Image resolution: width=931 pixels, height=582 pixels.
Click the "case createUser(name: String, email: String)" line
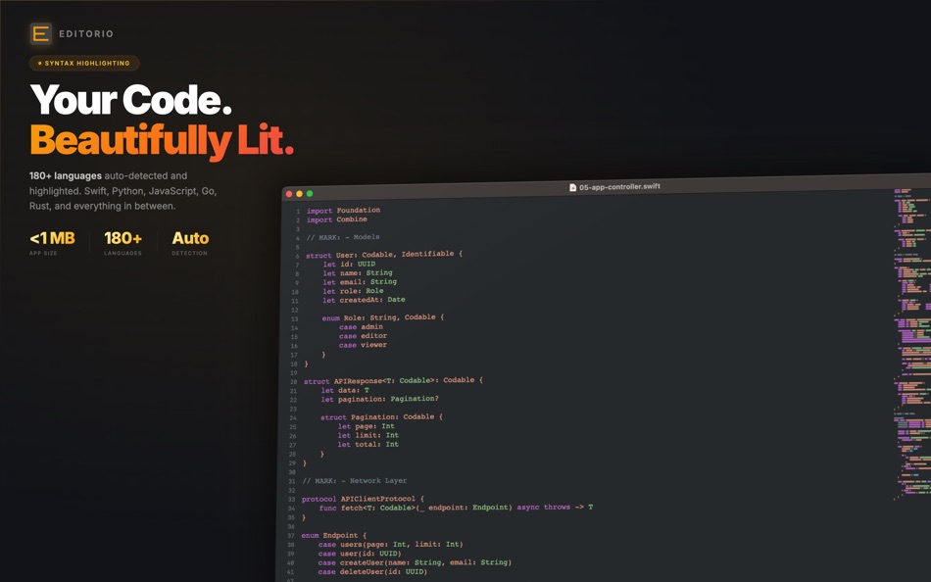[x=415, y=562]
